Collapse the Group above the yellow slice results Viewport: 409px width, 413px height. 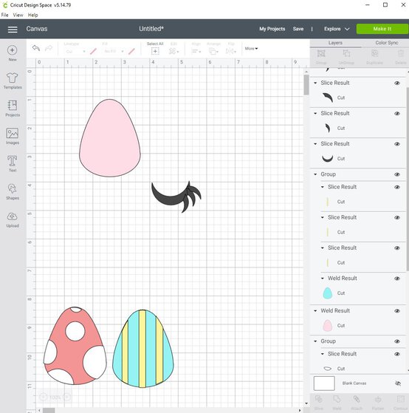coord(315,174)
